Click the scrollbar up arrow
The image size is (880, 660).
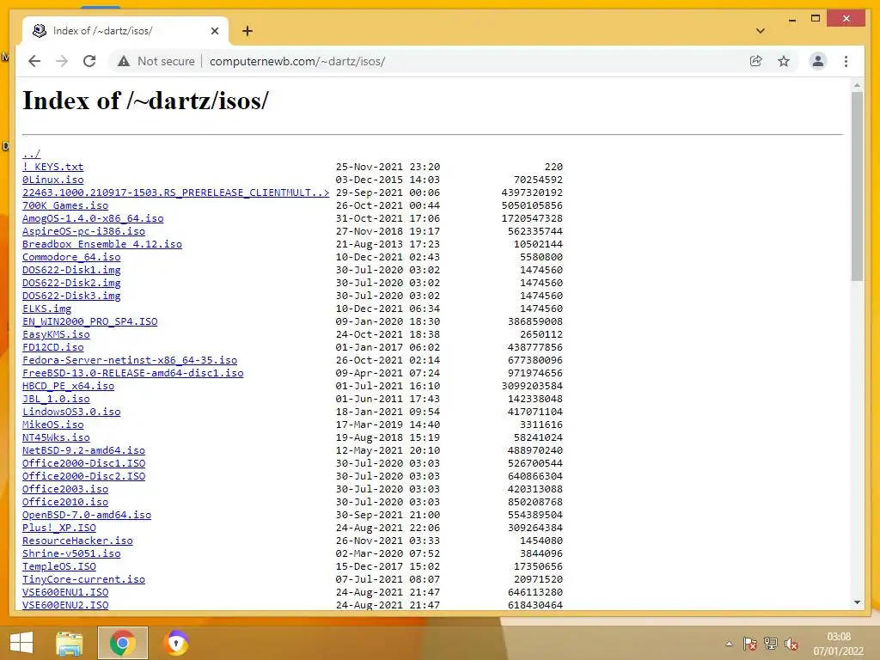857,86
